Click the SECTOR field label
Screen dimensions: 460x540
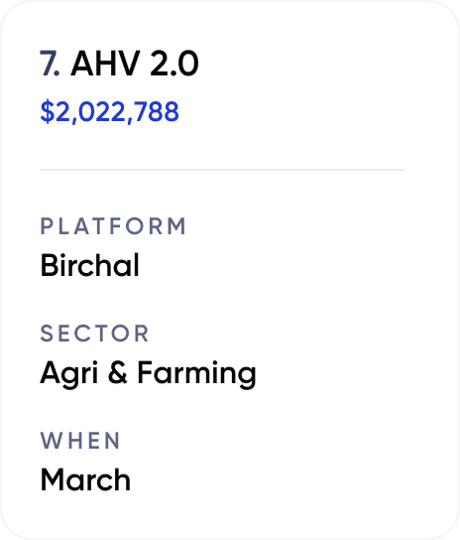(94, 334)
